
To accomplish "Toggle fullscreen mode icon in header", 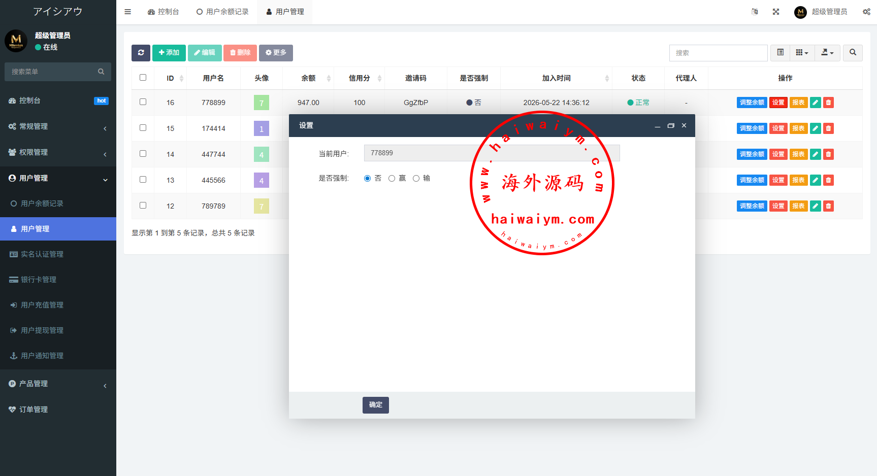I will click(x=776, y=12).
